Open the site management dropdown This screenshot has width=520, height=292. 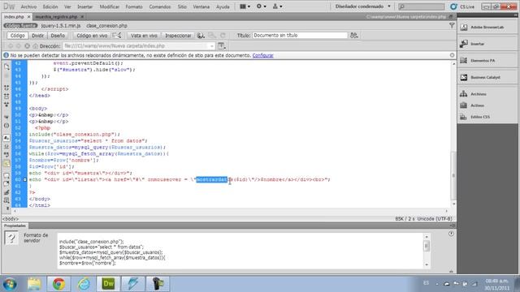point(277,6)
